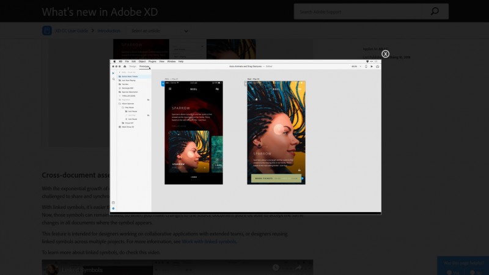
Task: Select Yes in the page helpful box
Action: pos(452,273)
